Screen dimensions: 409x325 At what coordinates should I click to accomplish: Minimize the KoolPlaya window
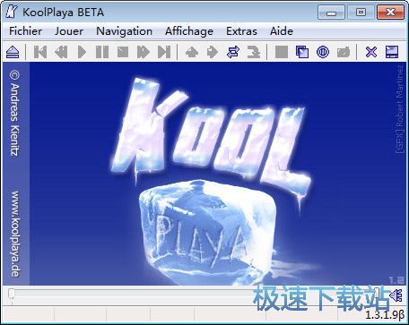332,13
